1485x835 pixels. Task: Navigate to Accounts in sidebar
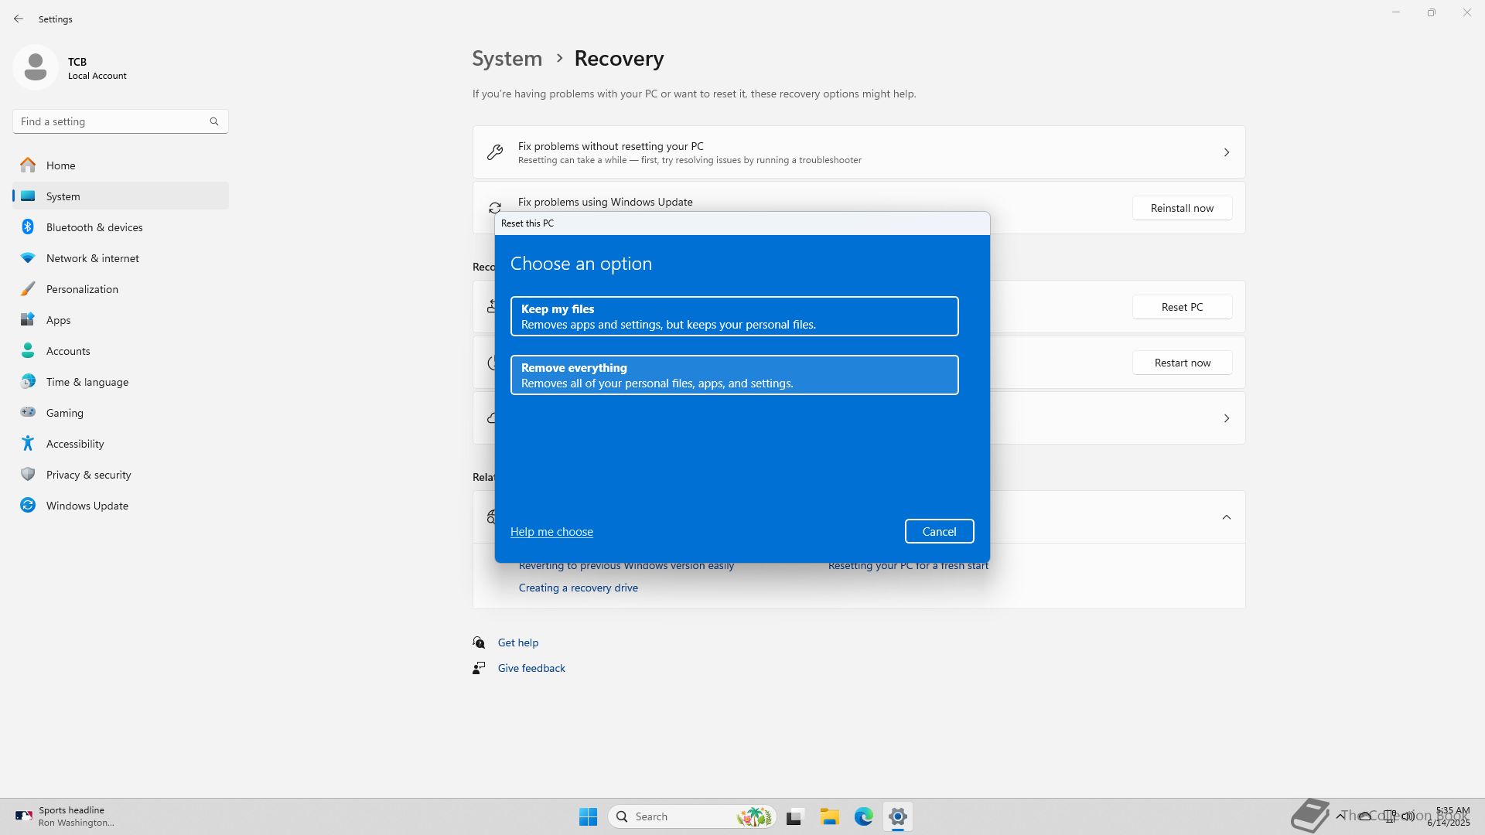pos(68,351)
